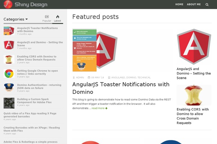Click the apple core thumbnail in sidebar
This screenshot has height=144, width=217.
coord(9,59)
